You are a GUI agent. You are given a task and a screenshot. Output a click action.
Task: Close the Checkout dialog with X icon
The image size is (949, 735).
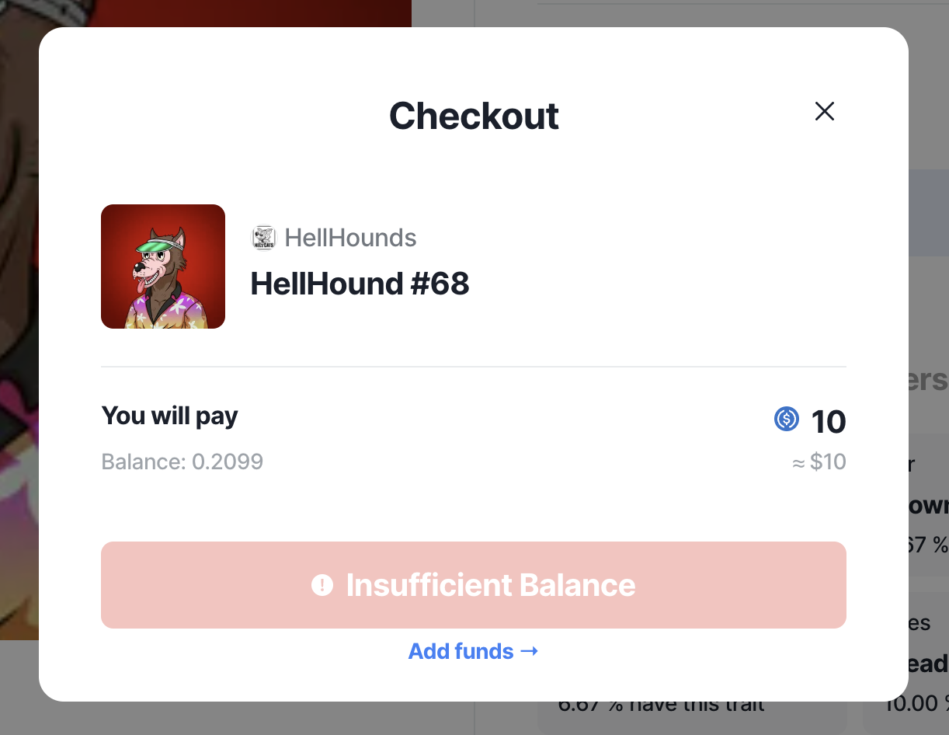[824, 112]
